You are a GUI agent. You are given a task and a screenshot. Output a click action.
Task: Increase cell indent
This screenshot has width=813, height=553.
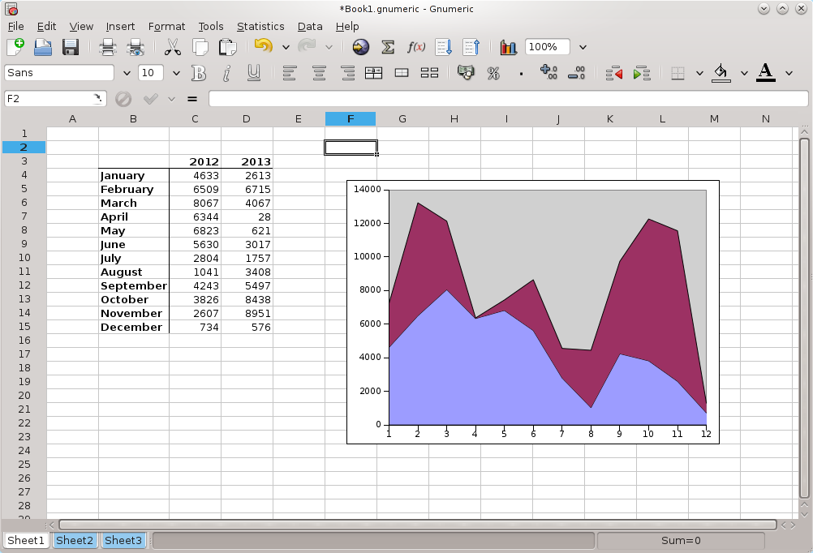pos(642,73)
